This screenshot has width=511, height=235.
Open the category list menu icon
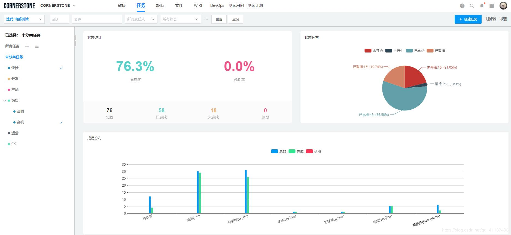37,46
